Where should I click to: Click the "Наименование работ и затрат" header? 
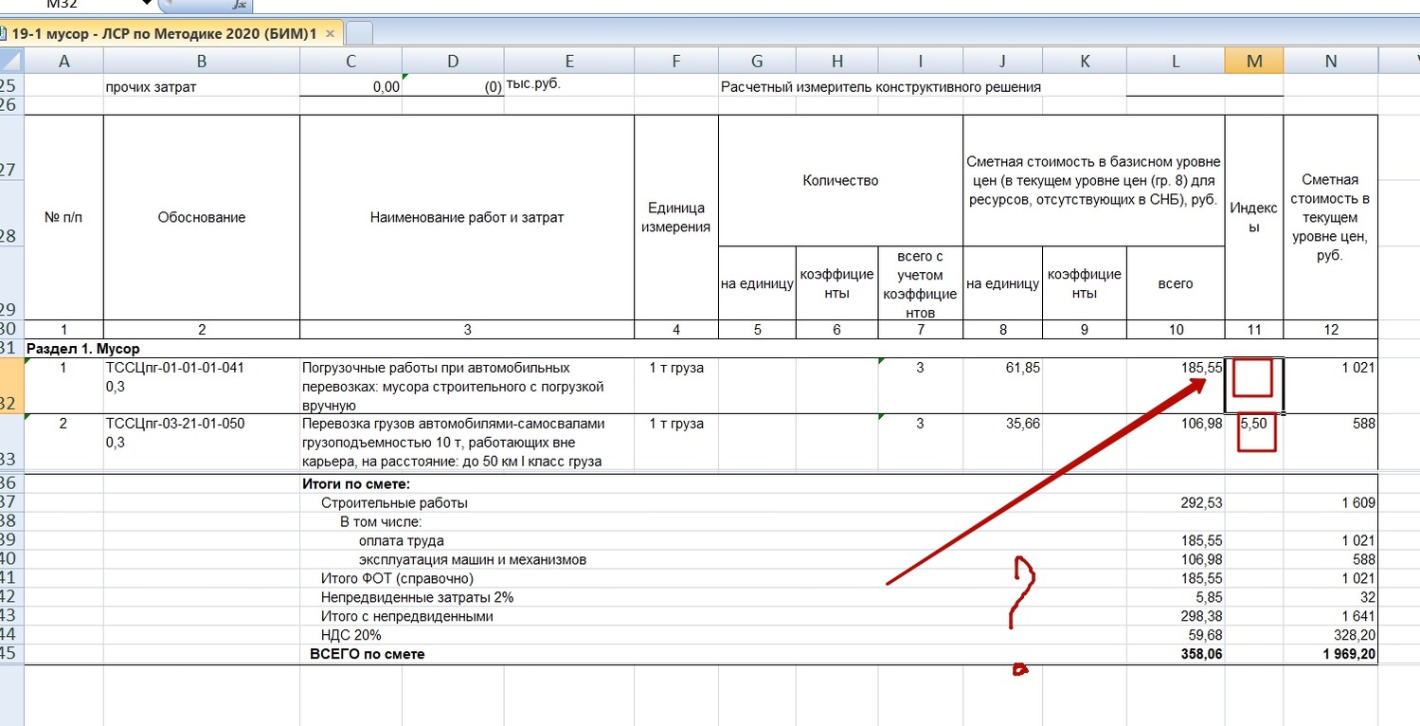pos(467,218)
